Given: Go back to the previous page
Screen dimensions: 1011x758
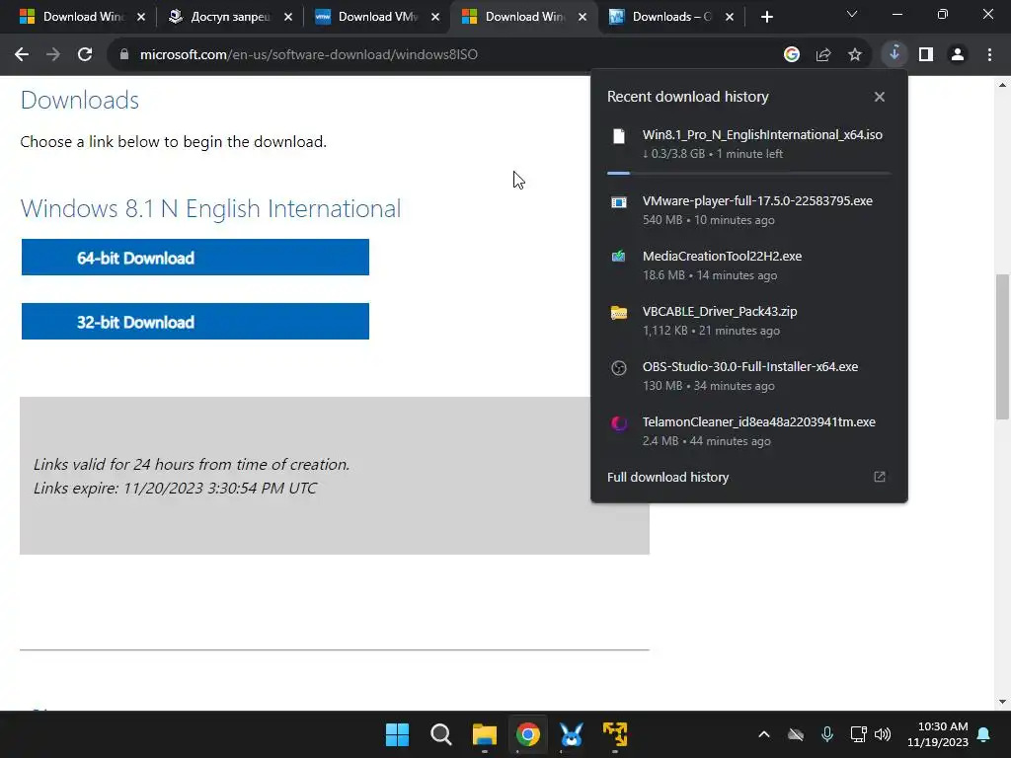Looking at the screenshot, I should point(22,55).
